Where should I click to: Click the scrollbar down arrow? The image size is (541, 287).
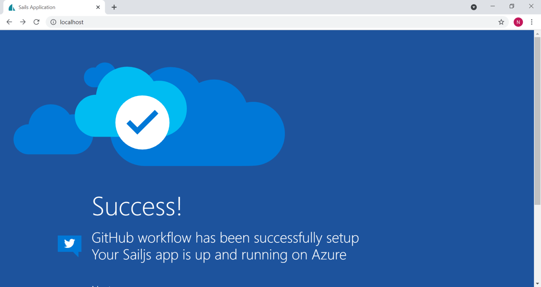pos(537,284)
